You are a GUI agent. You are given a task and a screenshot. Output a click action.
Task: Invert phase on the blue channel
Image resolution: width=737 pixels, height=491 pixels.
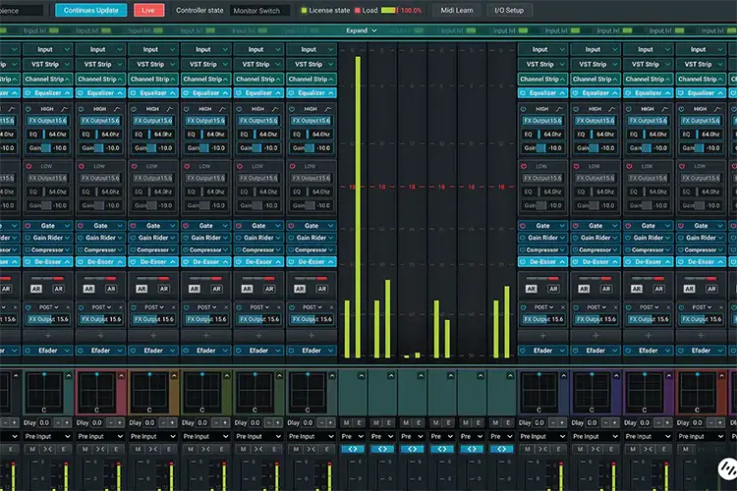point(542,450)
